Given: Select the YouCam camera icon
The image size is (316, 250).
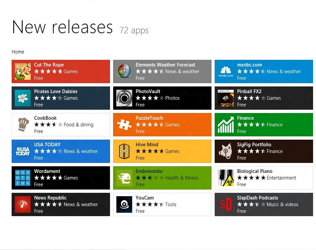Looking at the screenshot, I should pos(124,204).
